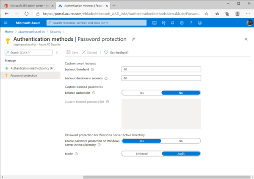This screenshot has width=254, height=179.
Task: Focus the Azure search resources box
Action: tap(97, 23)
